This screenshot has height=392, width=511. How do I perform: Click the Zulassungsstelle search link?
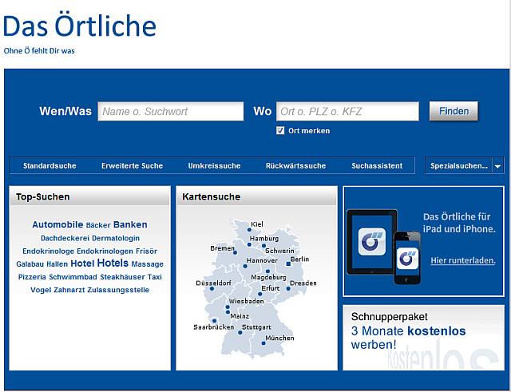[118, 290]
